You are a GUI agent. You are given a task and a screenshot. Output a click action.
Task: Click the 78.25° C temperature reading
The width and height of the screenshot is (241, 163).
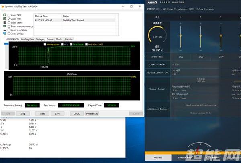(x=157, y=50)
